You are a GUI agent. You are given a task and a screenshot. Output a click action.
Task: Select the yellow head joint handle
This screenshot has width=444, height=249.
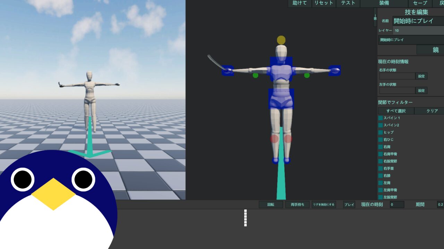tap(281, 40)
